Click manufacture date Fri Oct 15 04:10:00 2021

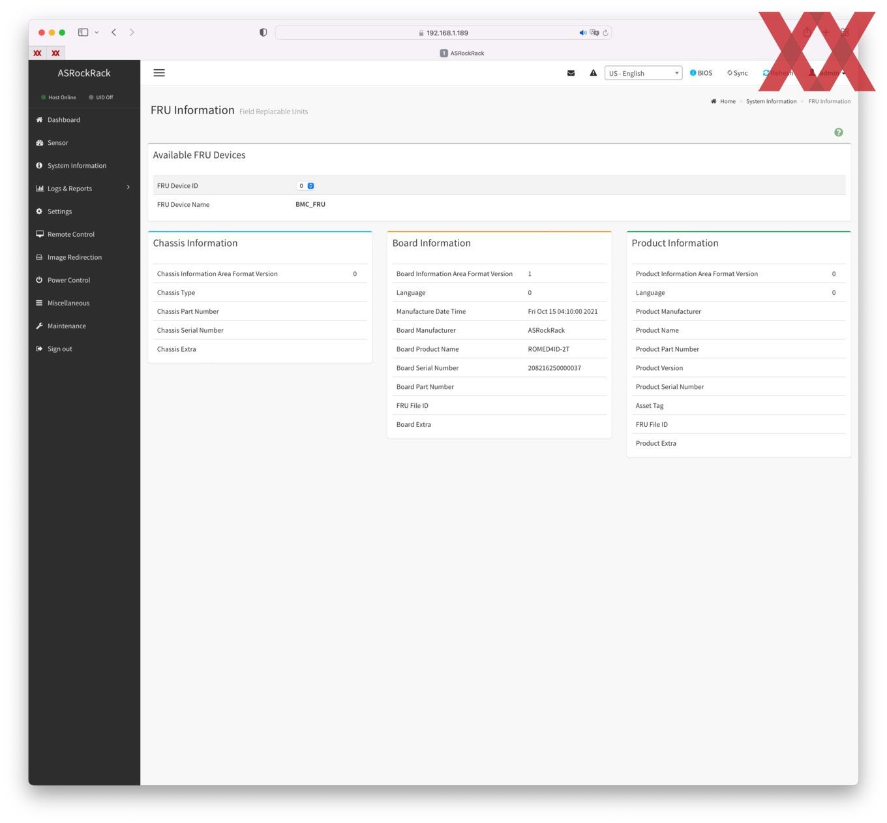(563, 312)
